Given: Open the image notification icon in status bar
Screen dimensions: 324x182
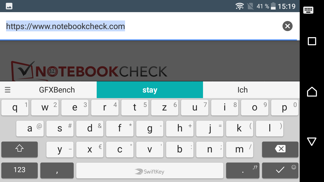Looking at the screenshot, I should (x=9, y=6).
